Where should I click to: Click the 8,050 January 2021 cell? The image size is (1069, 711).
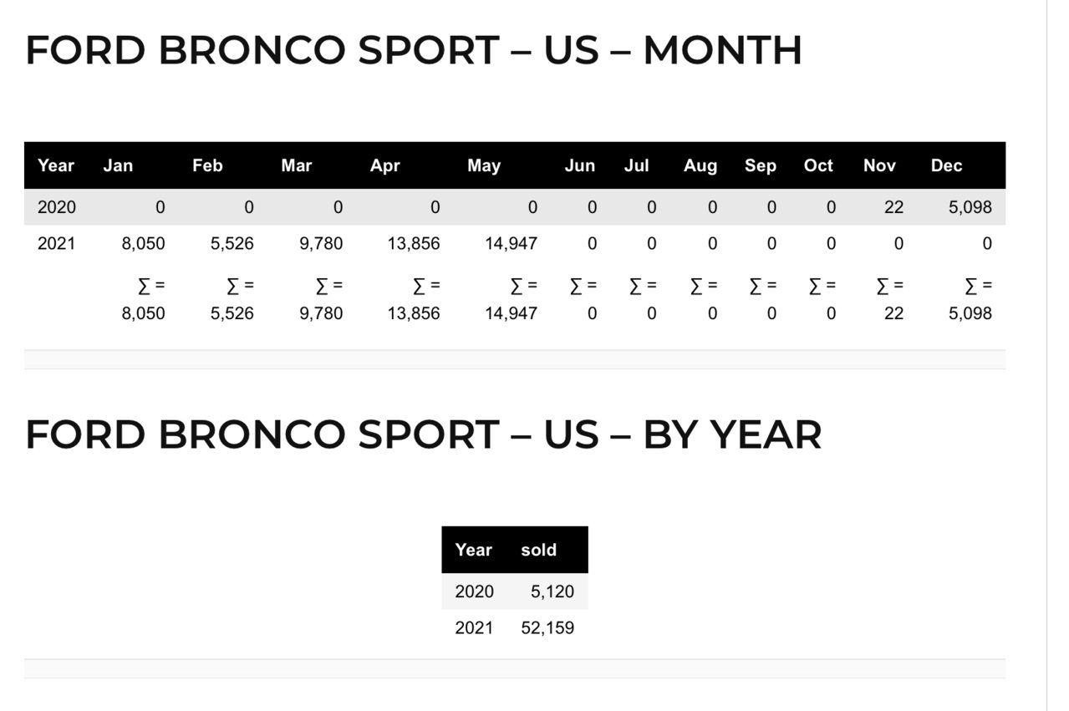tap(143, 244)
